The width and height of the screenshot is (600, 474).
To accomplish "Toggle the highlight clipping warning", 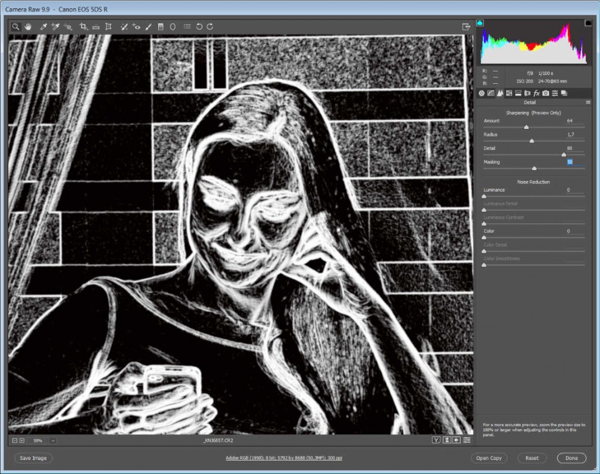I will (588, 23).
